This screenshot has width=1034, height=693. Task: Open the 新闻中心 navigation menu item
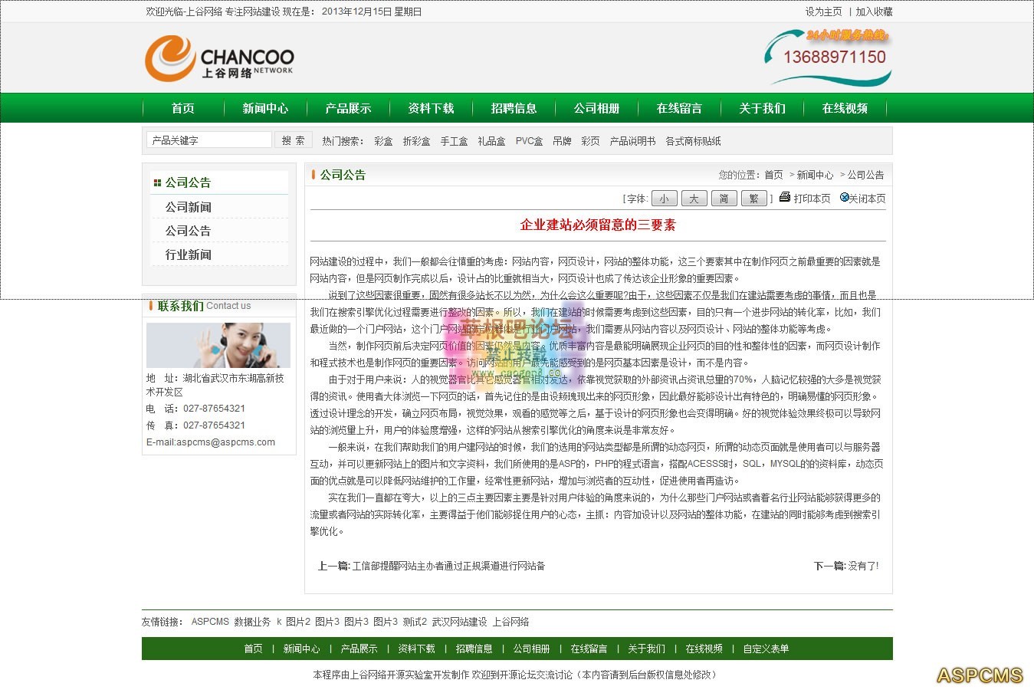[265, 108]
